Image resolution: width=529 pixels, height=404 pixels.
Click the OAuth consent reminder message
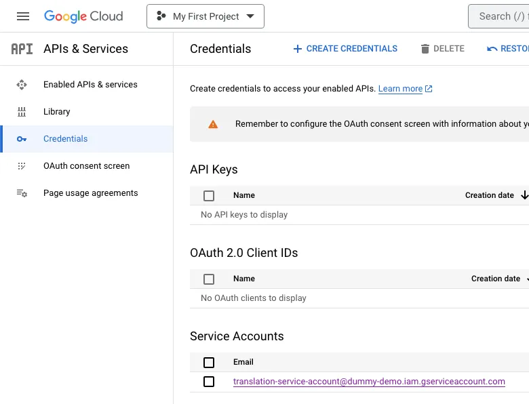(382, 124)
